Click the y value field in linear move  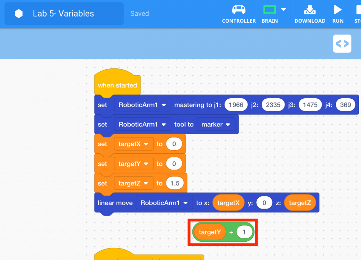(264, 203)
